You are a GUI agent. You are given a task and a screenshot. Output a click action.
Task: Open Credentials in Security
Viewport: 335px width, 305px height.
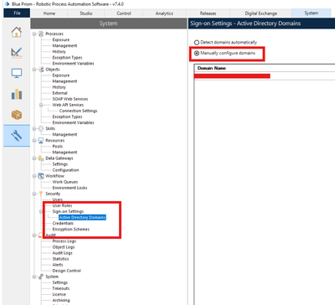[x=63, y=224]
